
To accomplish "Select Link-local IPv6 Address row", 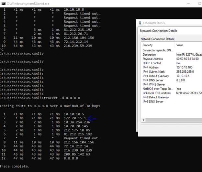I will click(x=172, y=93).
